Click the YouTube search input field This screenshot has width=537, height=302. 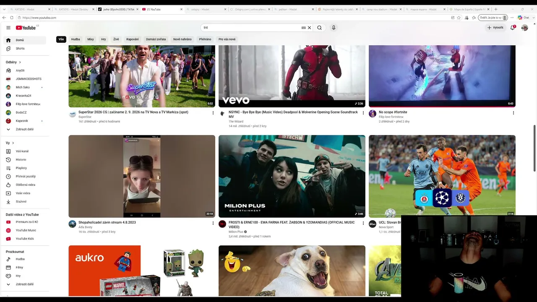[251, 28]
